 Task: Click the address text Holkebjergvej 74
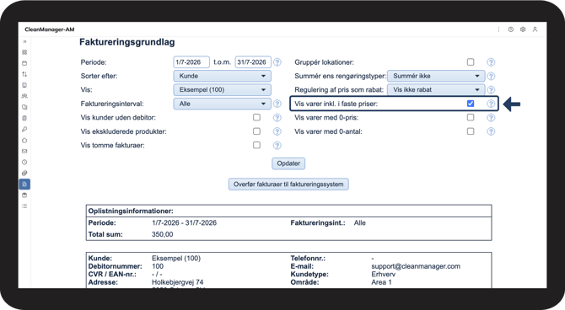pos(178,282)
